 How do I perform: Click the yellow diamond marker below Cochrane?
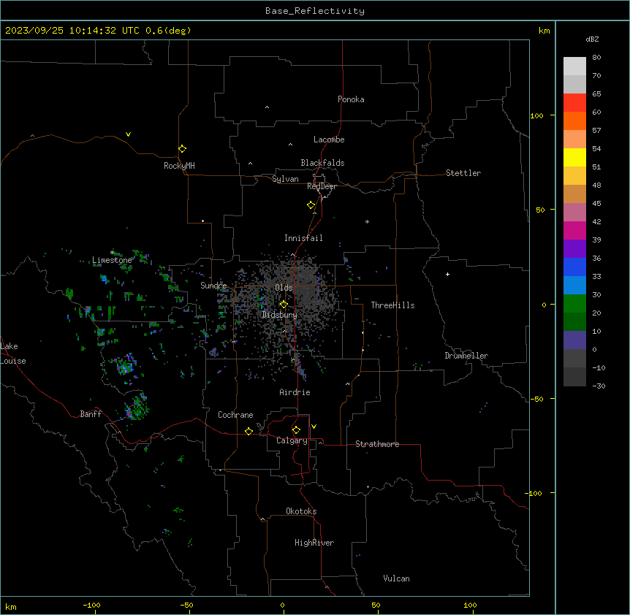[248, 431]
